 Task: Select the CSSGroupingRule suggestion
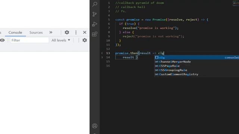197,70
